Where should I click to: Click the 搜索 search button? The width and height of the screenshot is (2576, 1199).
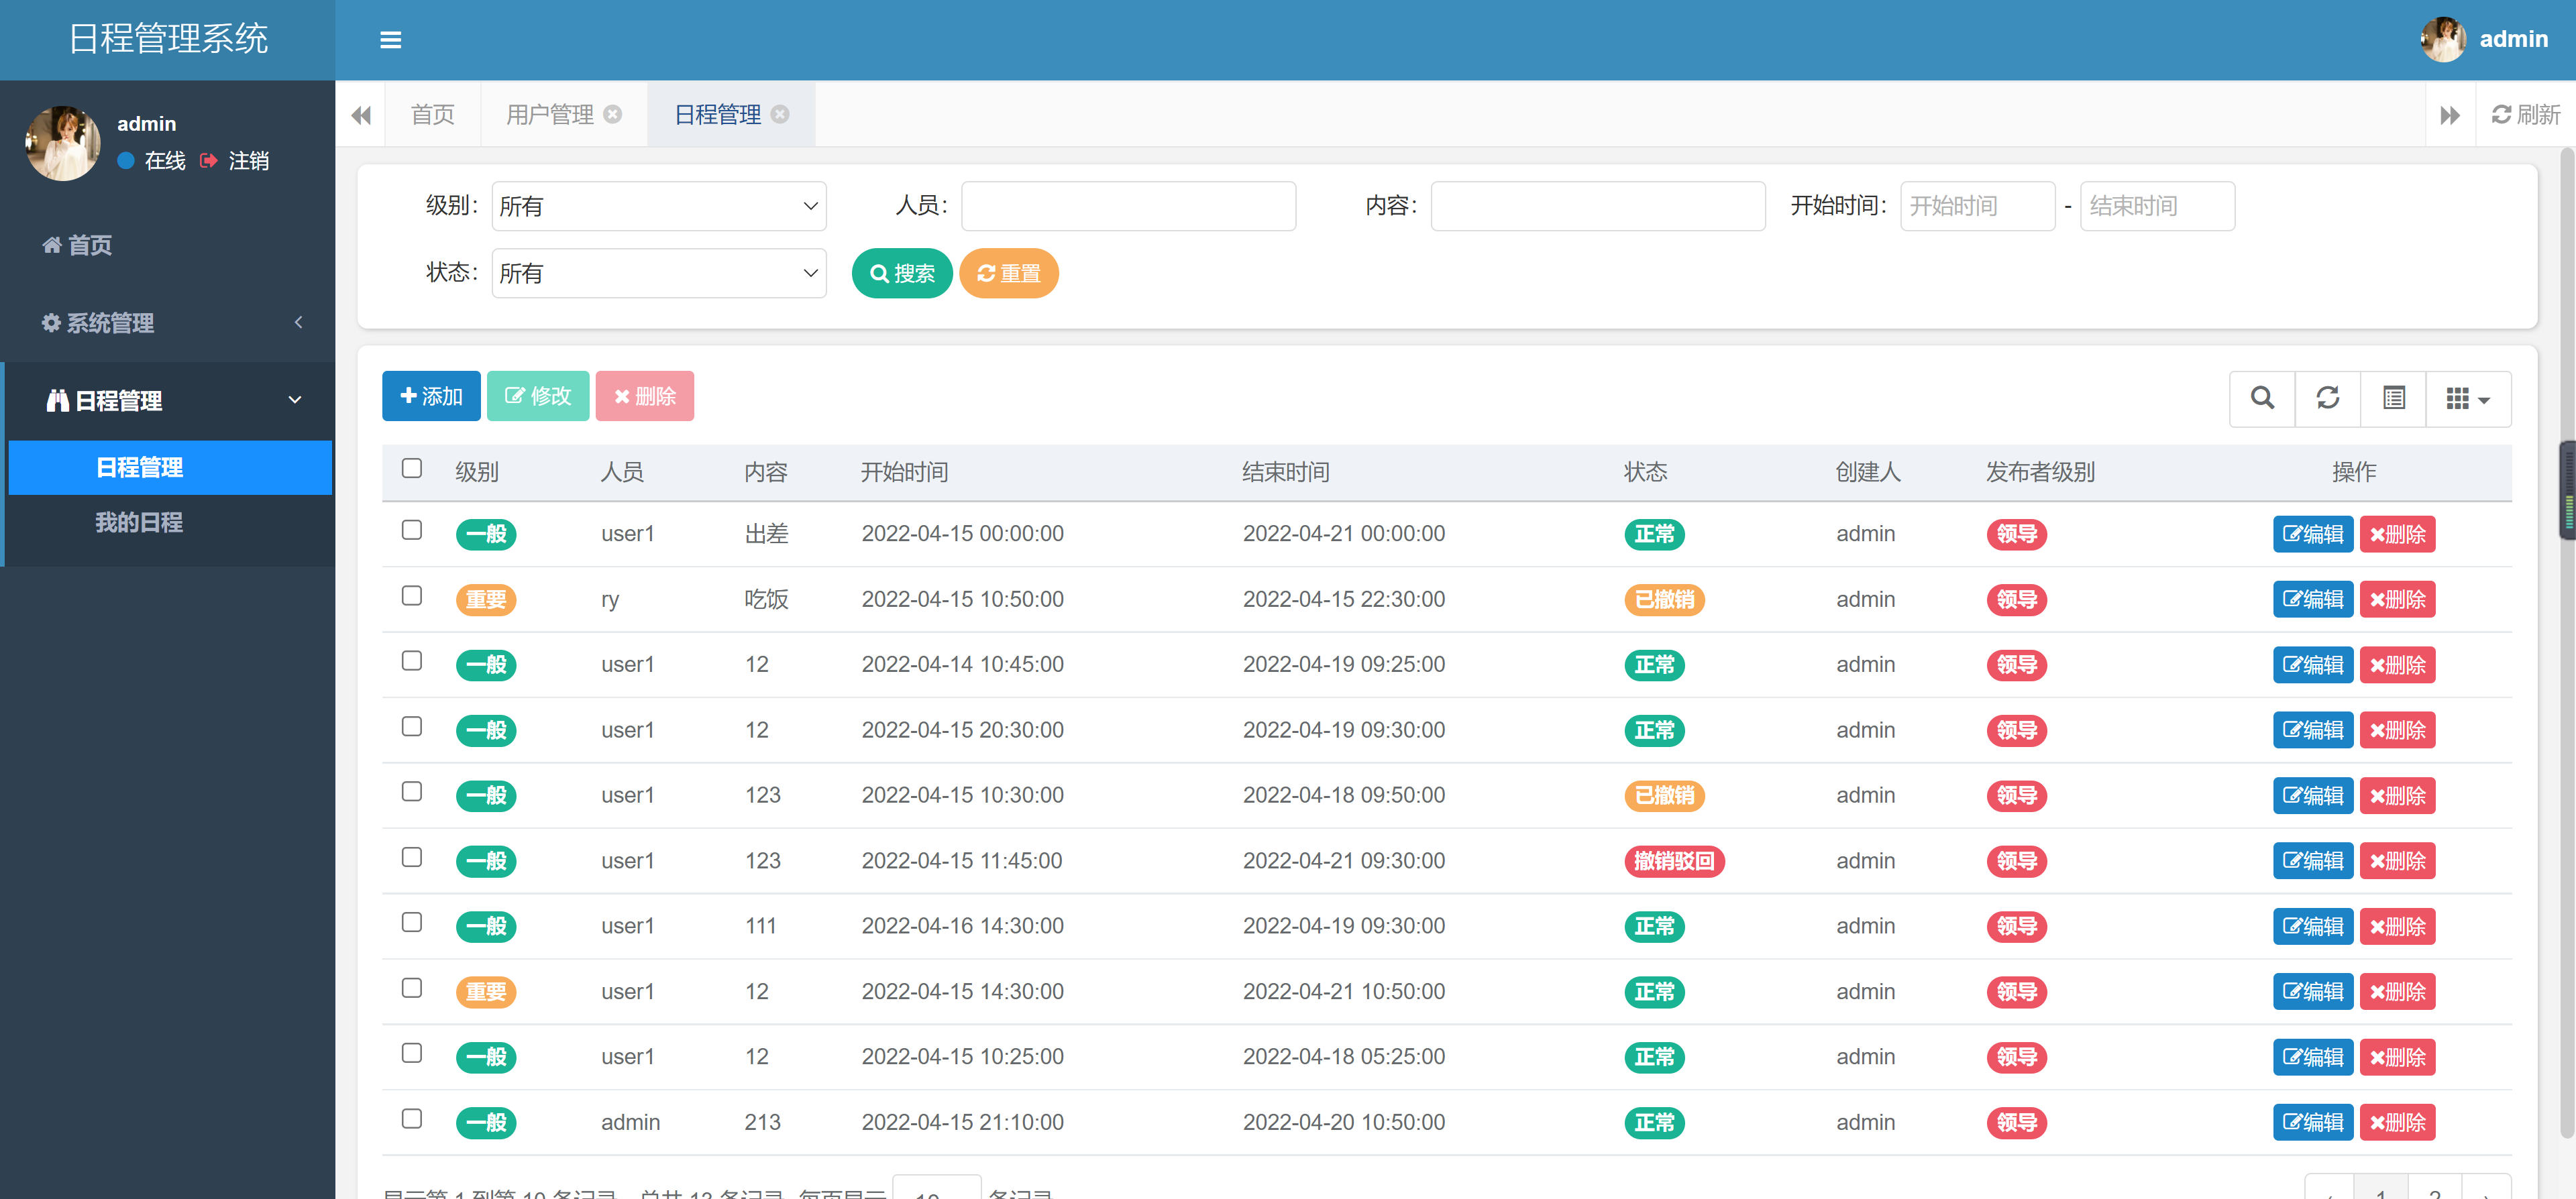coord(901,273)
